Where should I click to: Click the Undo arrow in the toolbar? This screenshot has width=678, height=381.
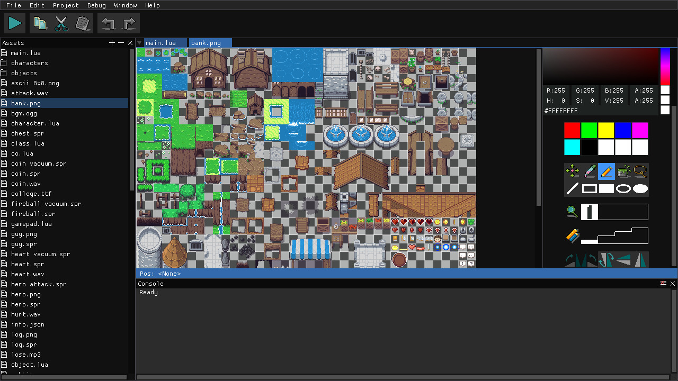108,23
